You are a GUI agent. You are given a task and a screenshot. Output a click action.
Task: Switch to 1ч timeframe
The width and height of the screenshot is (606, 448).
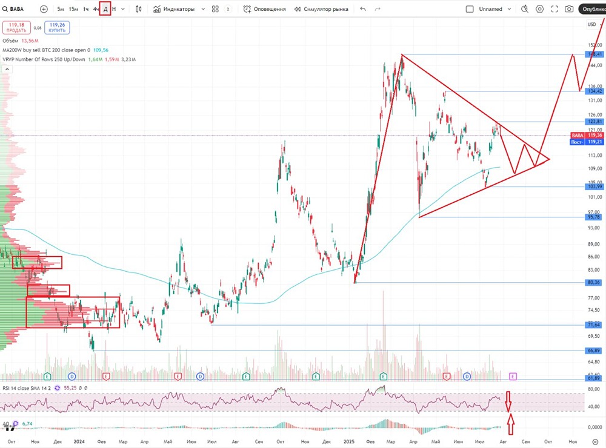click(x=86, y=9)
